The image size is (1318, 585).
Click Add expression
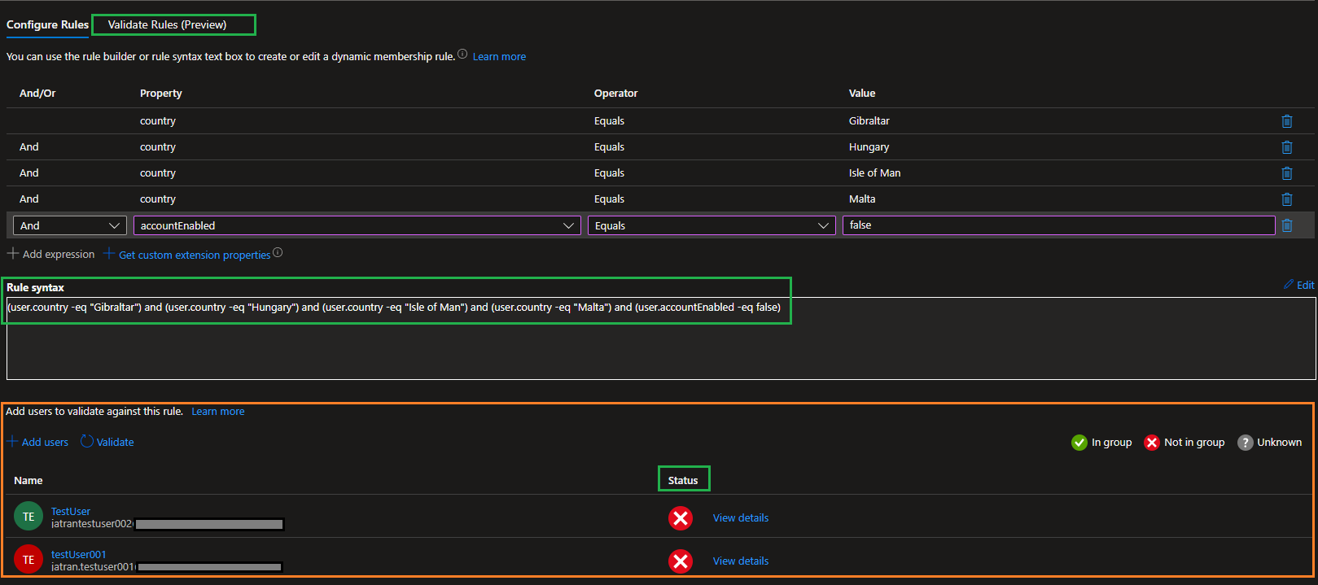point(50,254)
